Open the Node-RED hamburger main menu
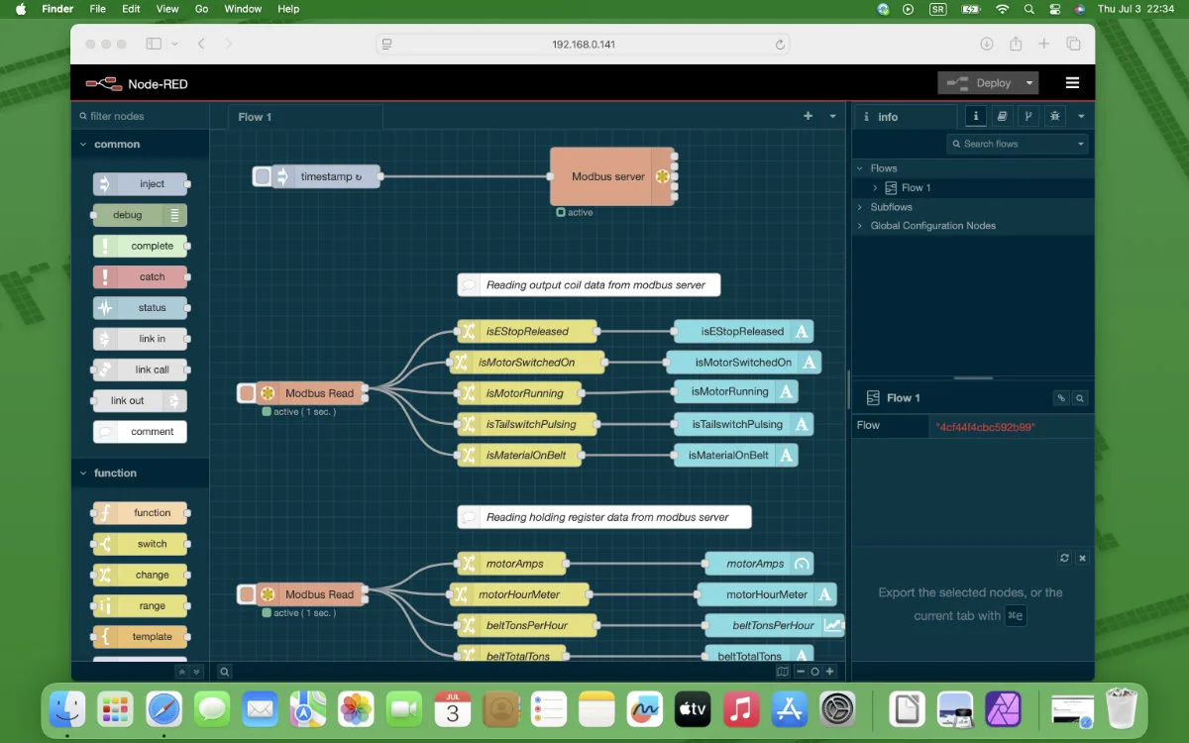The image size is (1189, 743). click(1072, 83)
